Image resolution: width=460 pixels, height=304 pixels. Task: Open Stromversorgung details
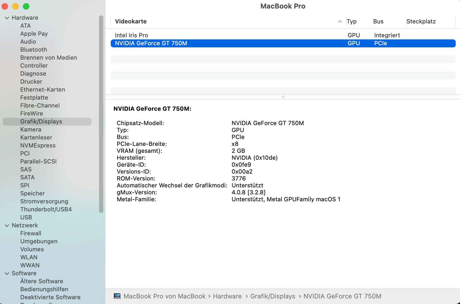(44, 201)
